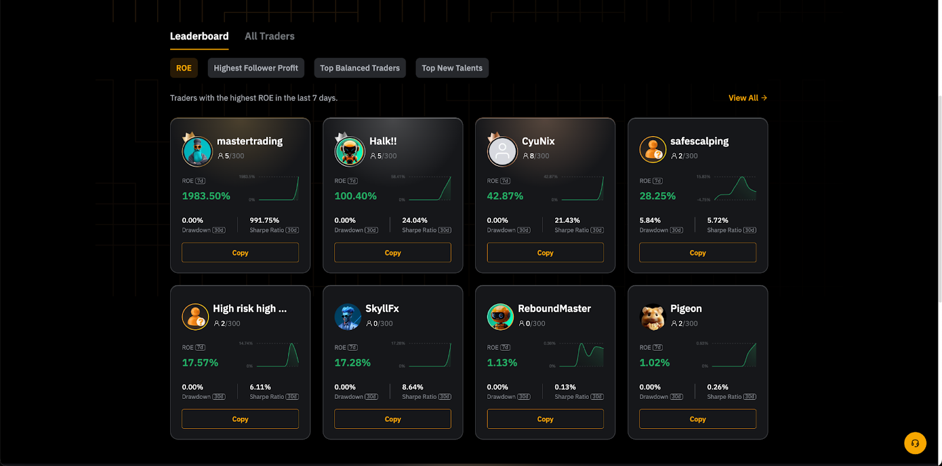The width and height of the screenshot is (942, 466).
Task: Click the 1.13% ROE value
Action: pos(502,363)
